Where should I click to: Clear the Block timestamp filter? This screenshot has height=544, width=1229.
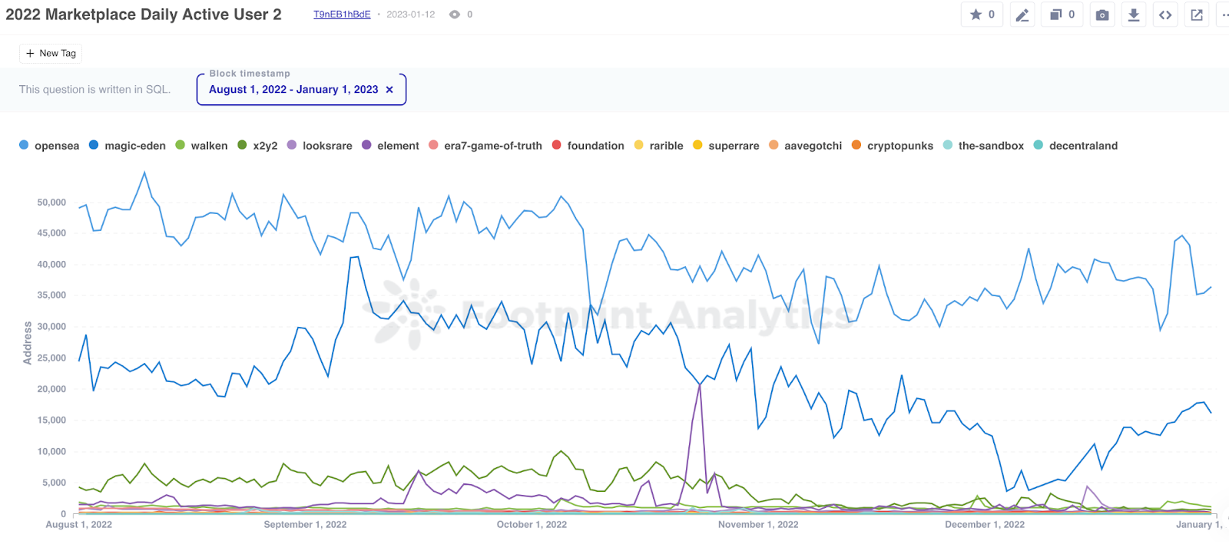tap(389, 90)
